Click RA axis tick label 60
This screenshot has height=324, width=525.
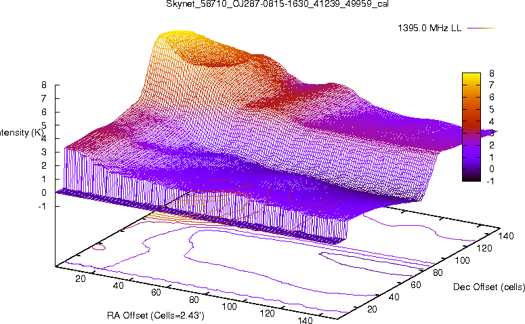(156, 293)
